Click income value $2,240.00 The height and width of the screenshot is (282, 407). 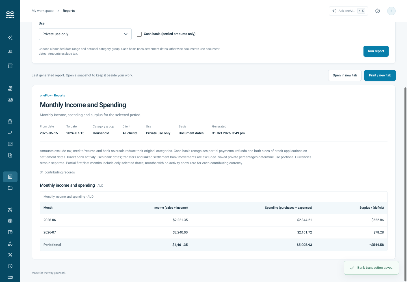pyautogui.click(x=180, y=232)
